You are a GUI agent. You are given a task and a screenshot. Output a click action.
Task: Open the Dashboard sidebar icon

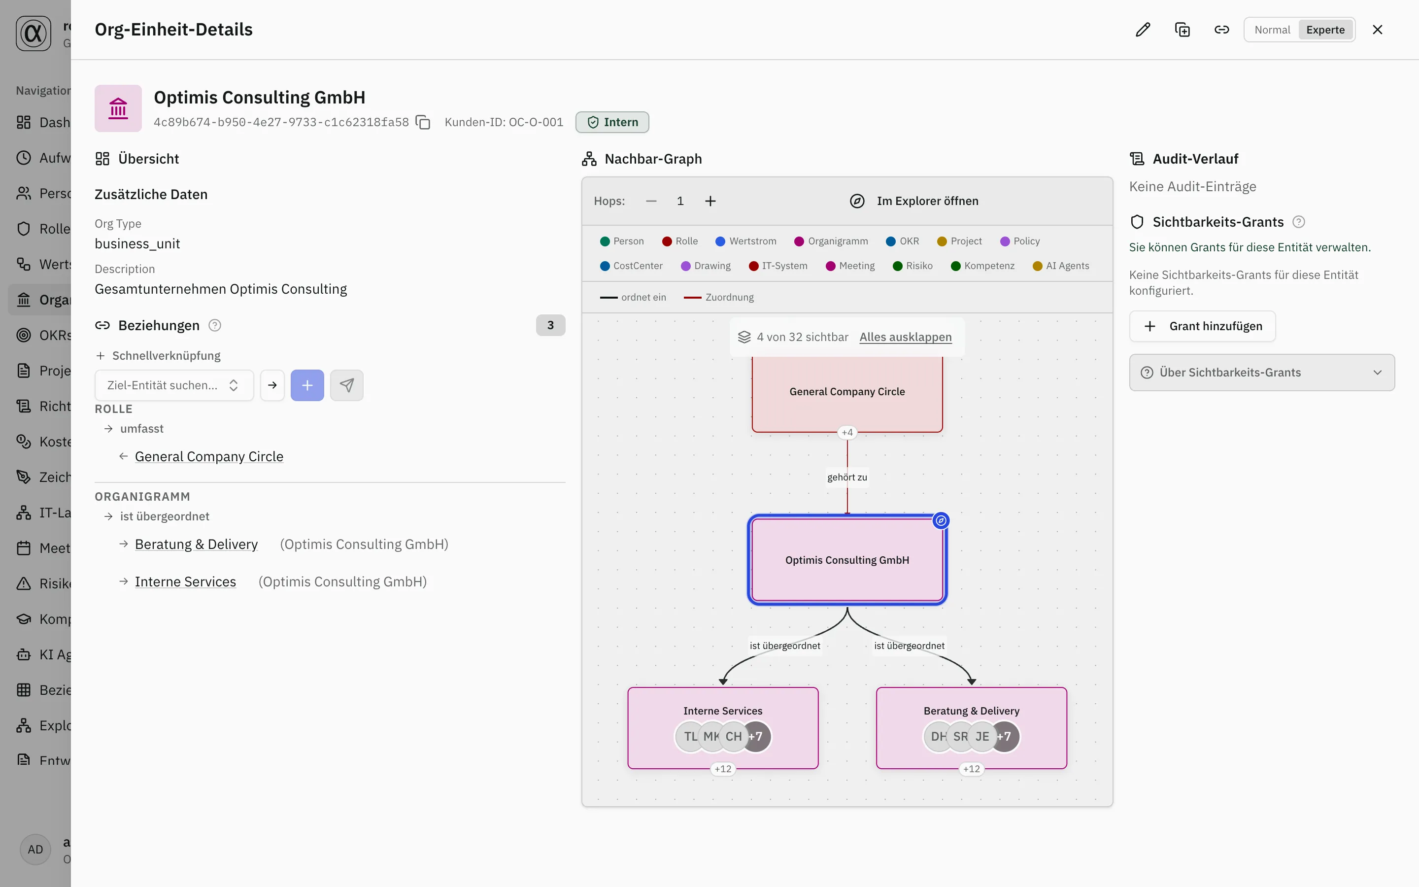[24, 122]
